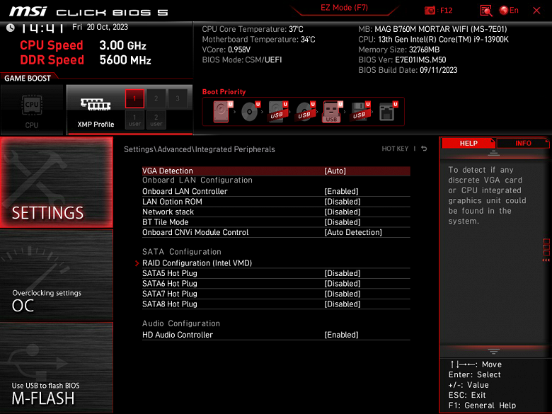Click the BIOS Mode CSM/UEFI text
The image size is (552, 414).
pos(242,60)
